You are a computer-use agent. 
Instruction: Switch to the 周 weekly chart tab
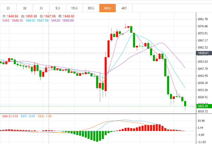point(25,8)
